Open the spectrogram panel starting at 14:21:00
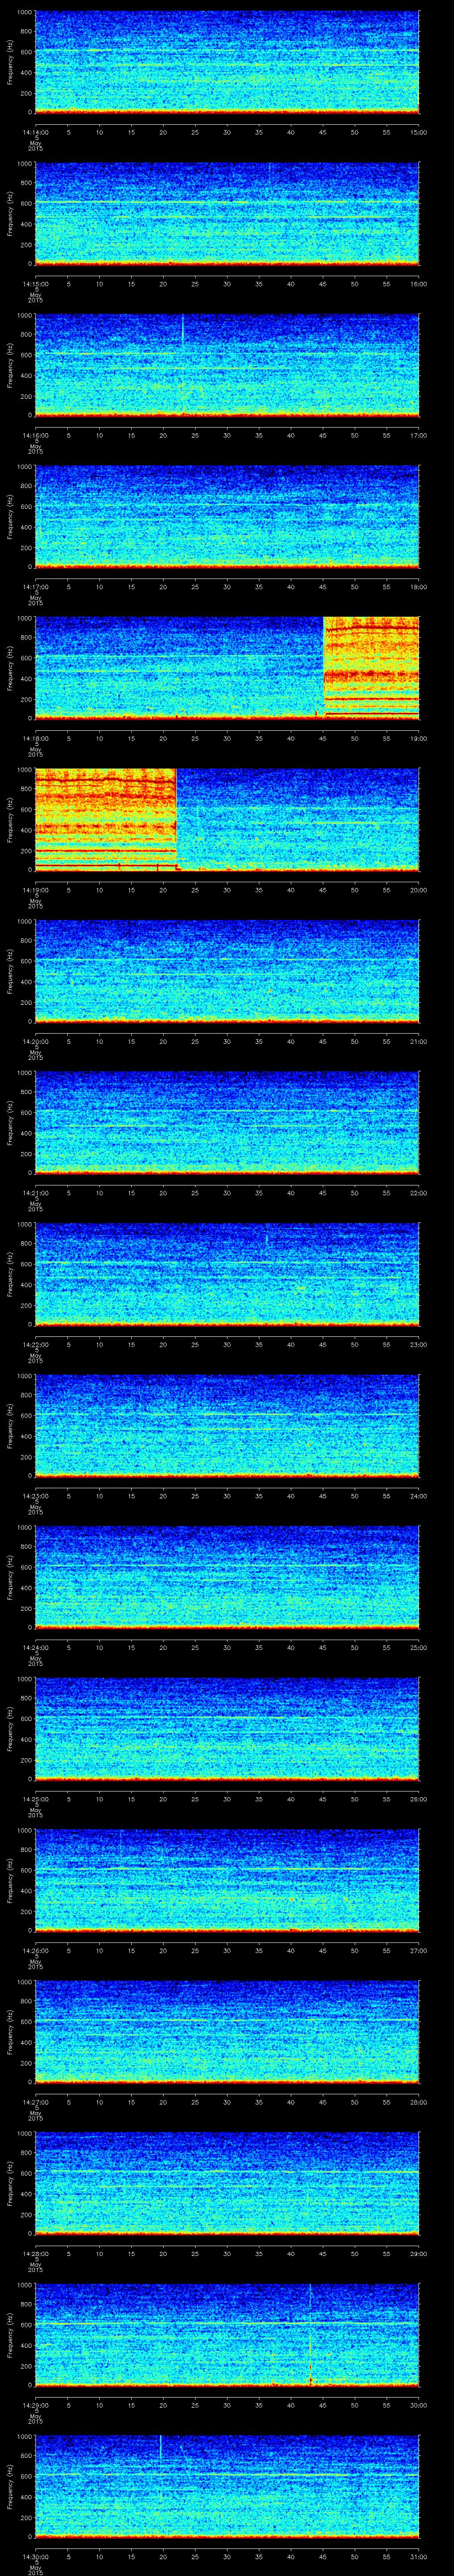 (227, 1122)
